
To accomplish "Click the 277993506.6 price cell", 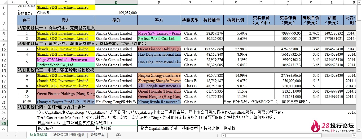I will [x=288, y=75].
